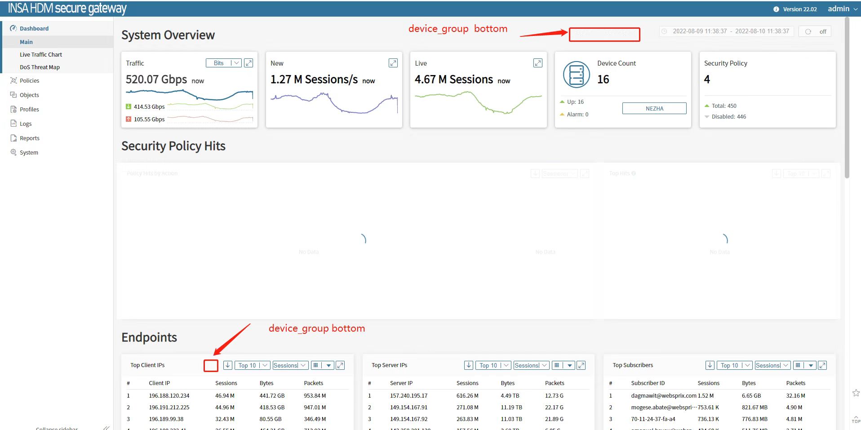Viewport: 861px width, 430px height.
Task: Expand the Top Subscribers panel to fullscreen
Action: click(x=822, y=365)
